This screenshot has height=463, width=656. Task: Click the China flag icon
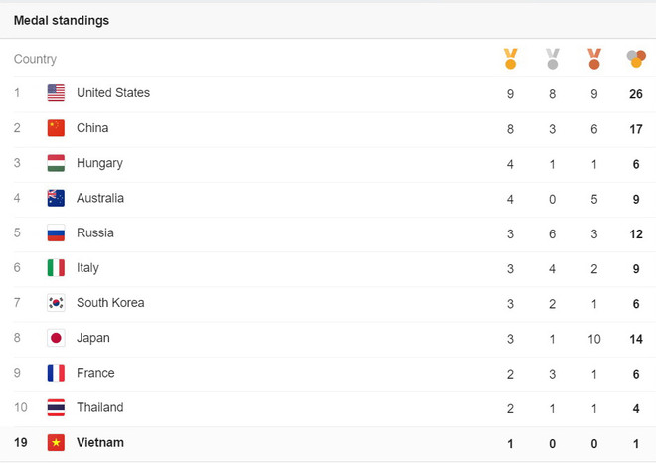click(x=56, y=128)
